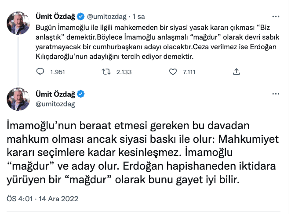
Task: Click the reply icon on first tweet
Action: click(x=38, y=72)
